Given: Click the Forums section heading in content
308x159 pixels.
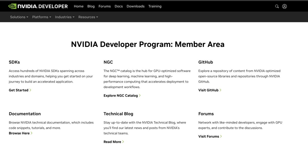Looking at the screenshot, I should (x=206, y=114).
